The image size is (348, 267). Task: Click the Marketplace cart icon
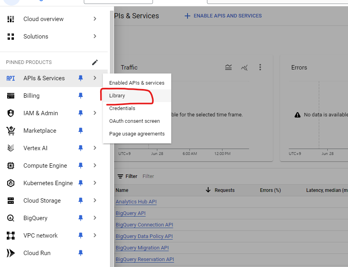11,131
